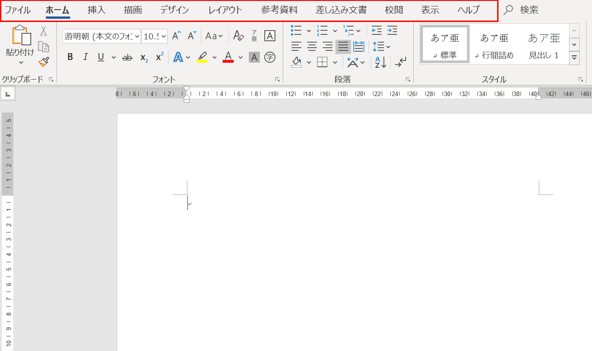The height and width of the screenshot is (351, 592).
Task: Apply the Text Effects glowing A icon
Action: [x=178, y=57]
